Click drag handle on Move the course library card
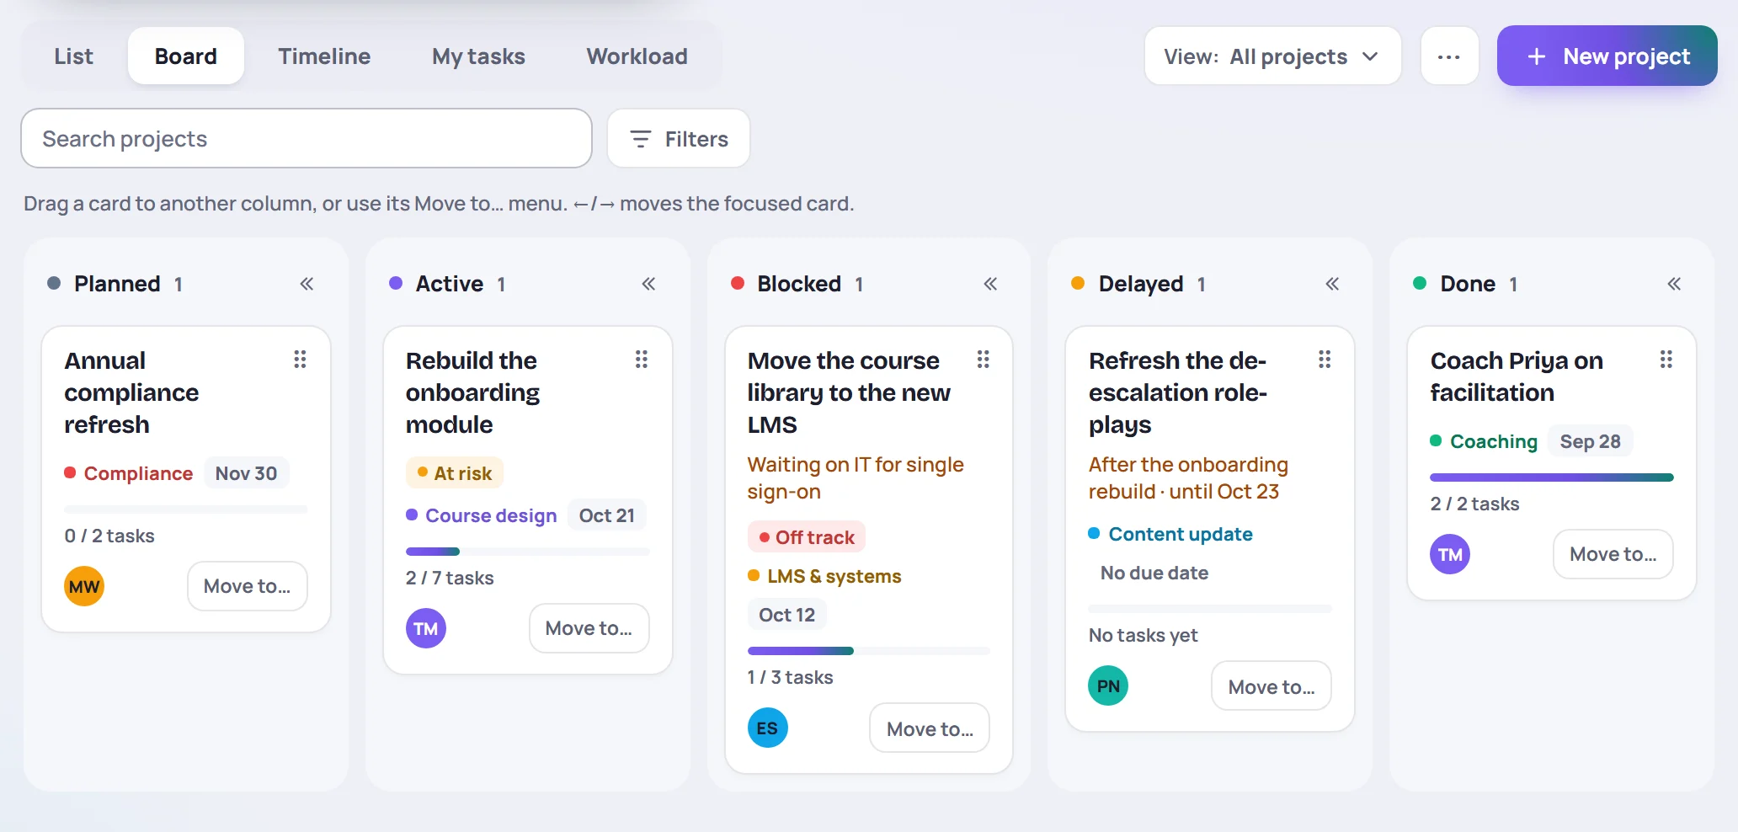Image resolution: width=1738 pixels, height=832 pixels. pyautogui.click(x=983, y=360)
